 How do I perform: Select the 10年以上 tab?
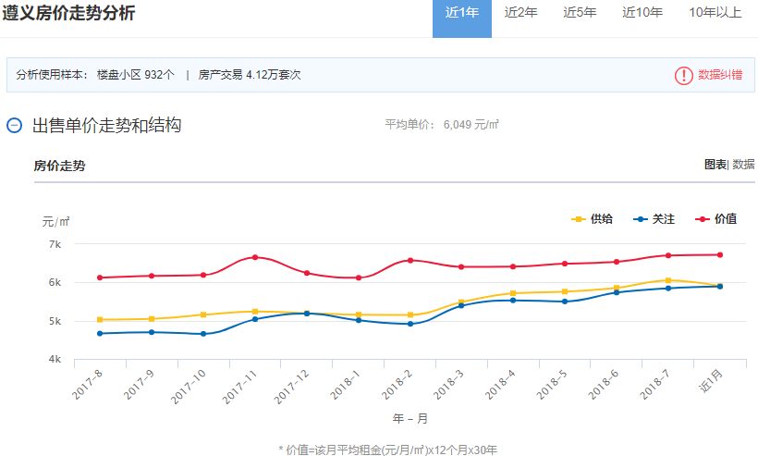pyautogui.click(x=715, y=13)
